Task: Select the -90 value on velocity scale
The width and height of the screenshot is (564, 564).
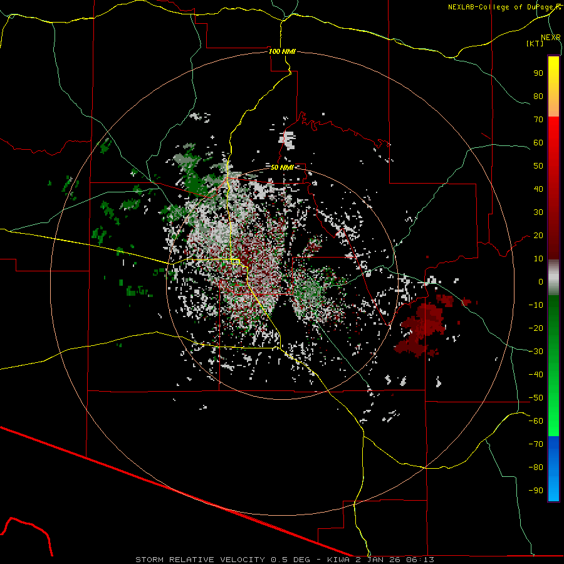Action: (536, 491)
